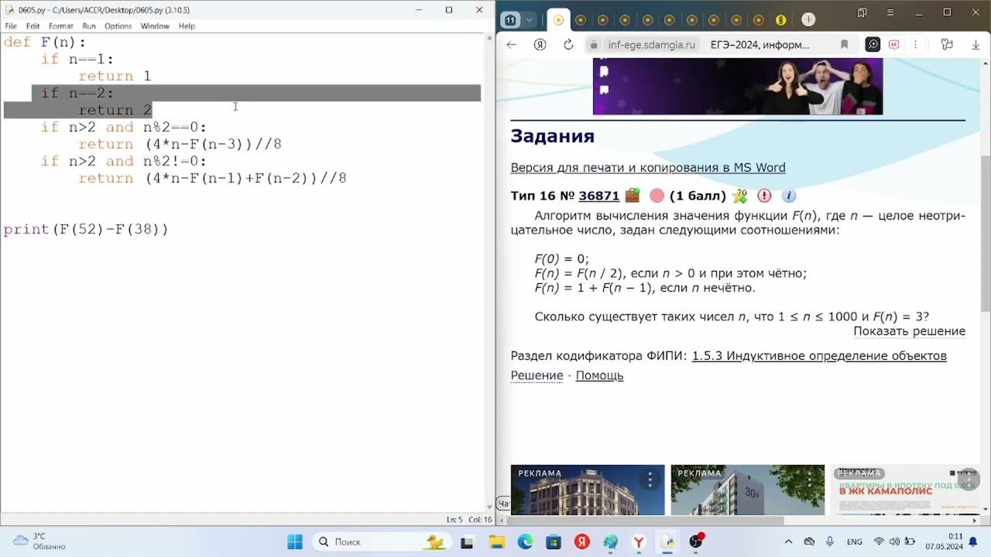Open the Edit menu in IDLE

point(33,26)
